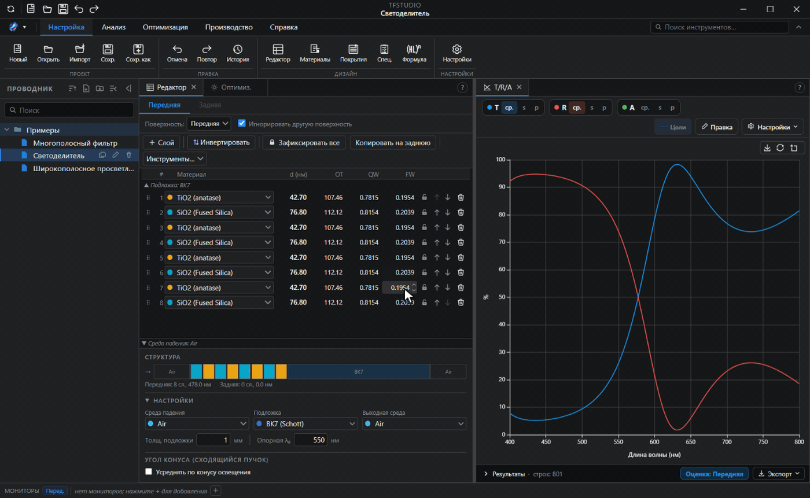This screenshot has height=498, width=810.
Task: Toggle the lock icon on layer 5
Action: pos(425,257)
